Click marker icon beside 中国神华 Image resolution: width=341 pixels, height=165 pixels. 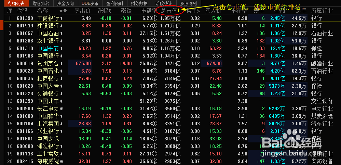[x=61, y=116]
